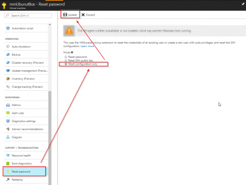Click the Reset password key icon

tap(8, 171)
